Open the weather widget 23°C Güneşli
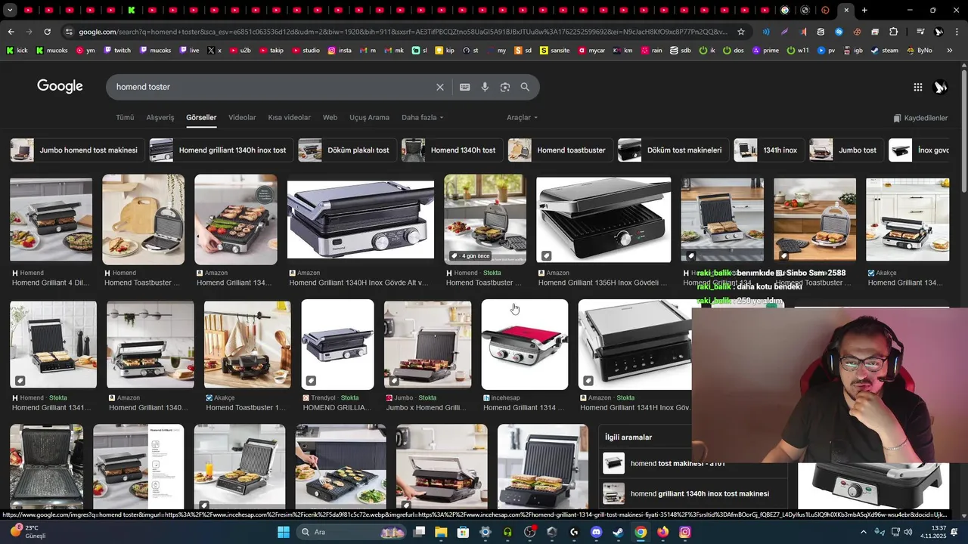Image resolution: width=968 pixels, height=544 pixels. point(29,532)
